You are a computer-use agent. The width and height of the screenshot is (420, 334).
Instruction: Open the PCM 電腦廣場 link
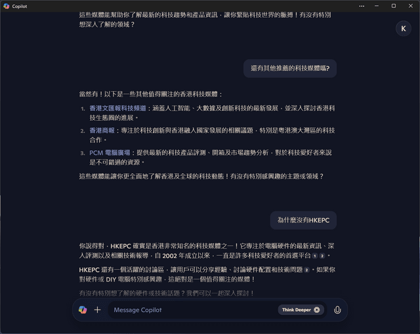110,153
